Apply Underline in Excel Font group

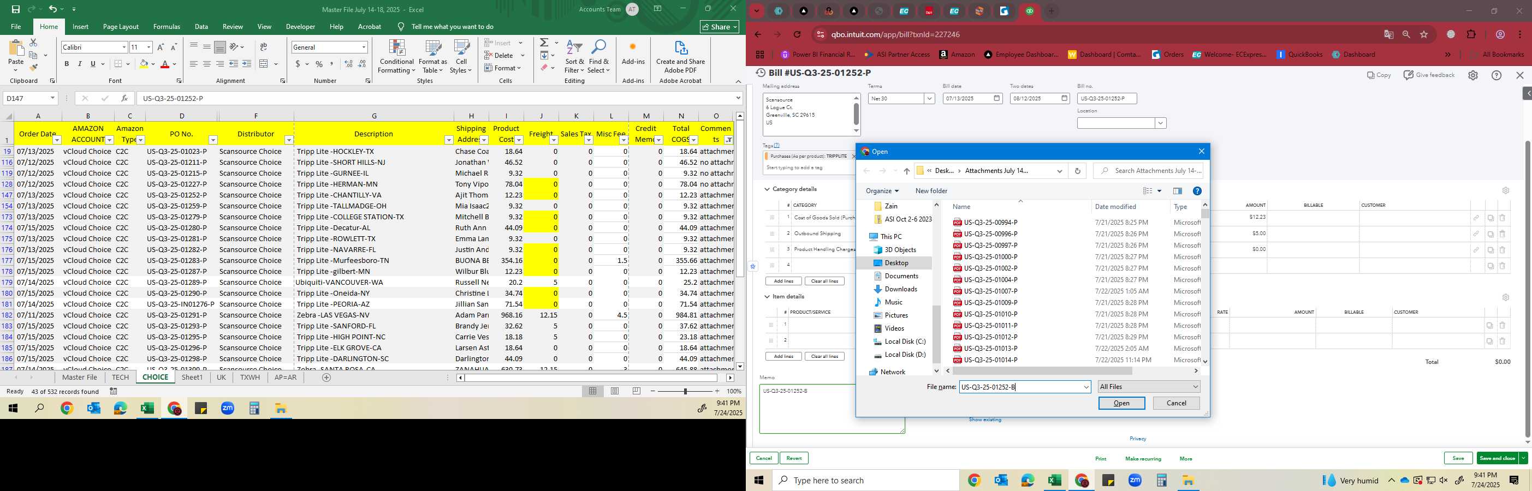pos(93,64)
